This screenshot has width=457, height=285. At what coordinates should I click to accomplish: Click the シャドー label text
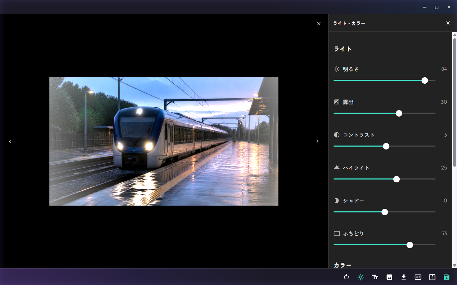[x=354, y=201]
